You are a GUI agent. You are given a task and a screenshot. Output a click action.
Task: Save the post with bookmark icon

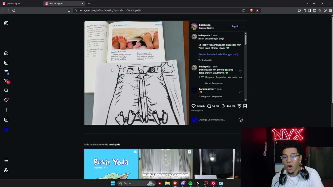pos(245,106)
